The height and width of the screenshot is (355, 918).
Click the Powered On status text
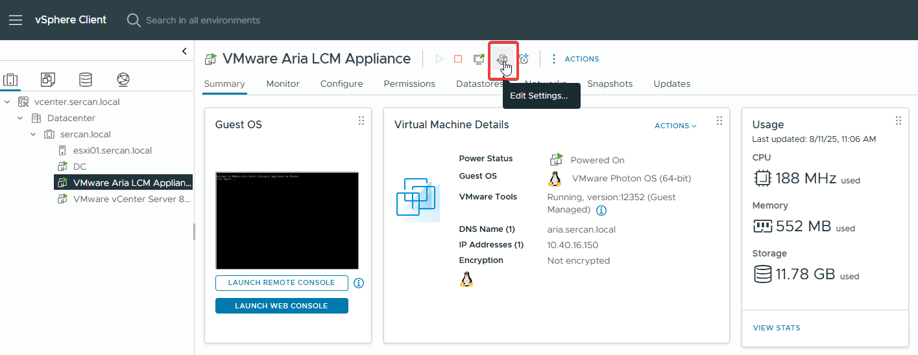point(598,160)
